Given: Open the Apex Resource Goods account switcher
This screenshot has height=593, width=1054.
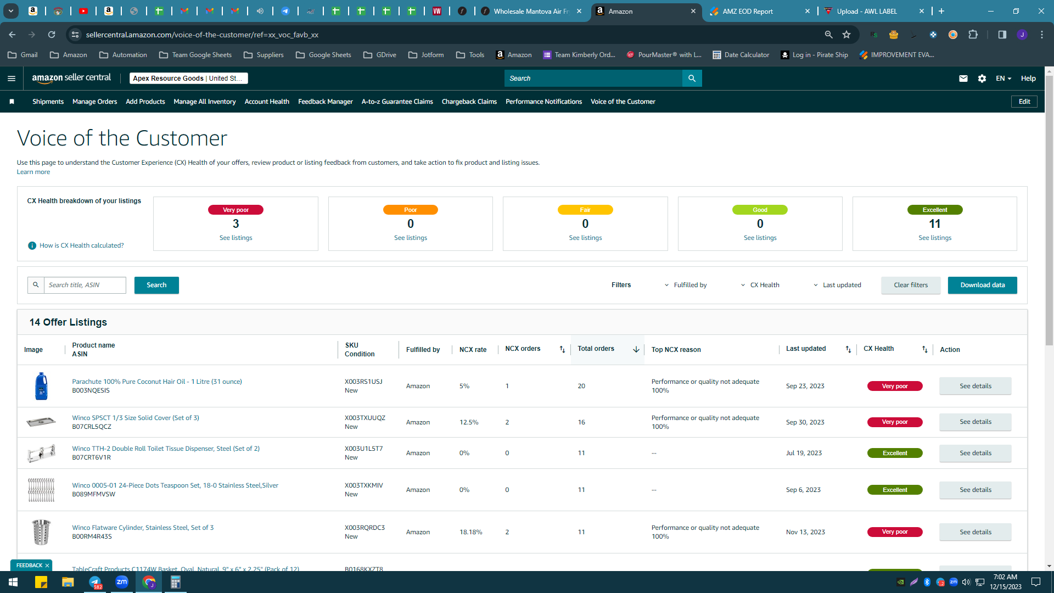Looking at the screenshot, I should (188, 79).
